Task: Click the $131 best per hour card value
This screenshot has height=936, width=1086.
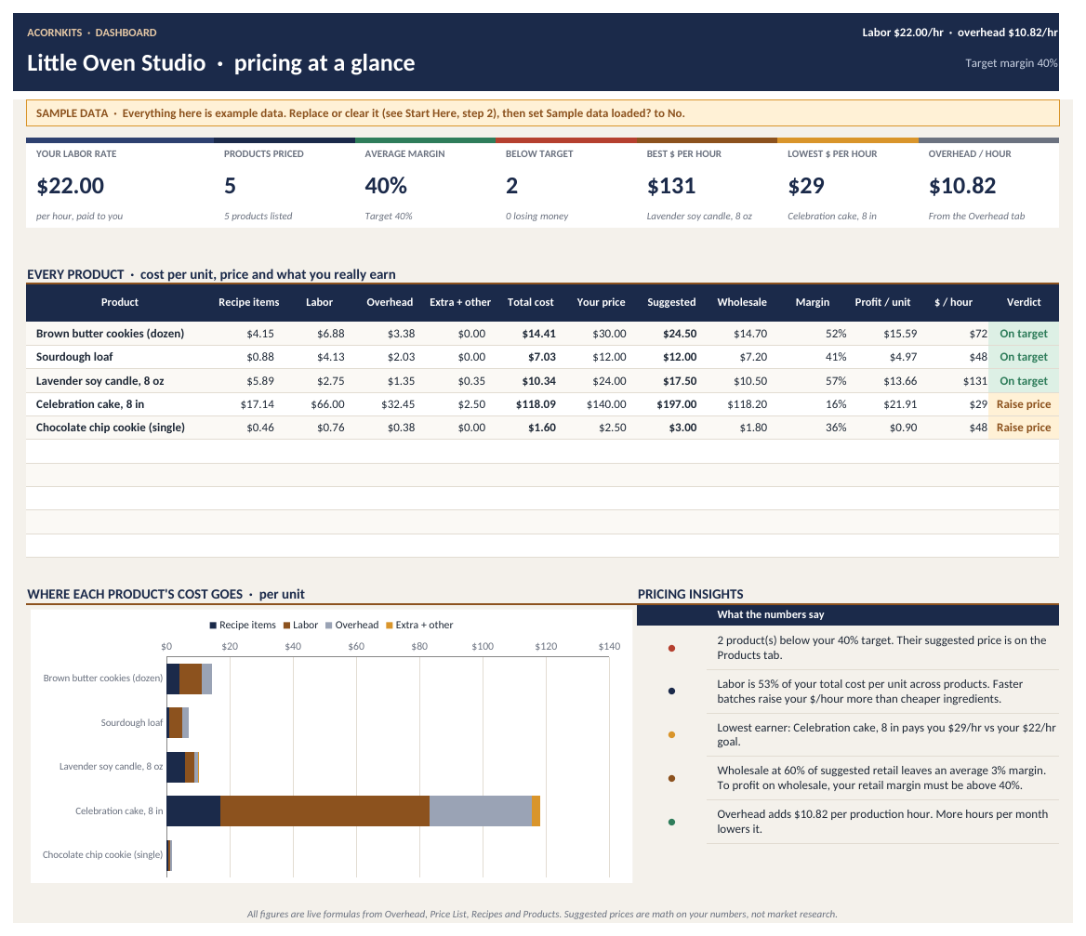Action: pos(671,186)
